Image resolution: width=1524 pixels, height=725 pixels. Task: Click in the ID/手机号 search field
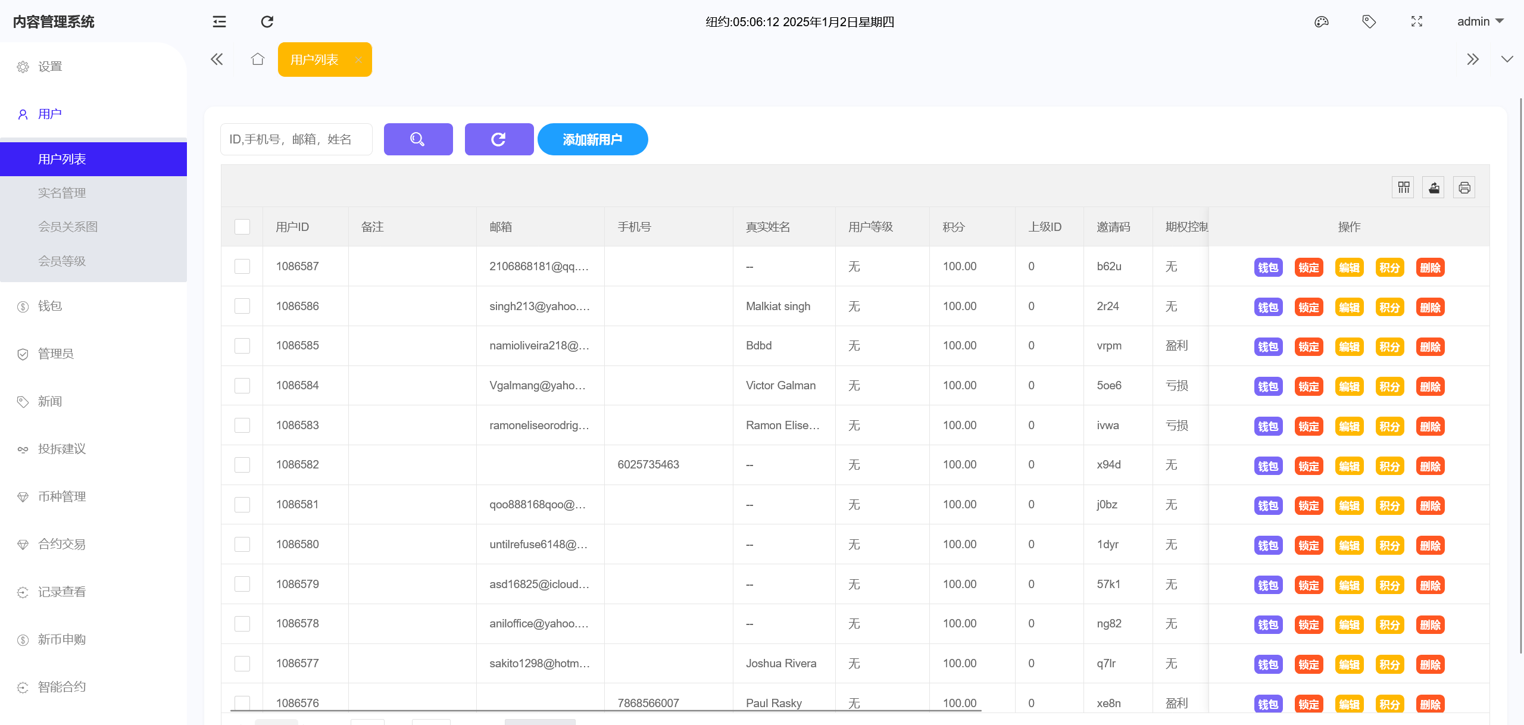(x=296, y=139)
